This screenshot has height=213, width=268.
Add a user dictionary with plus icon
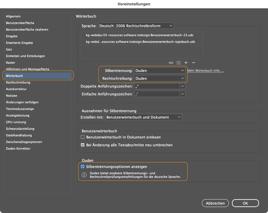click(x=186, y=63)
